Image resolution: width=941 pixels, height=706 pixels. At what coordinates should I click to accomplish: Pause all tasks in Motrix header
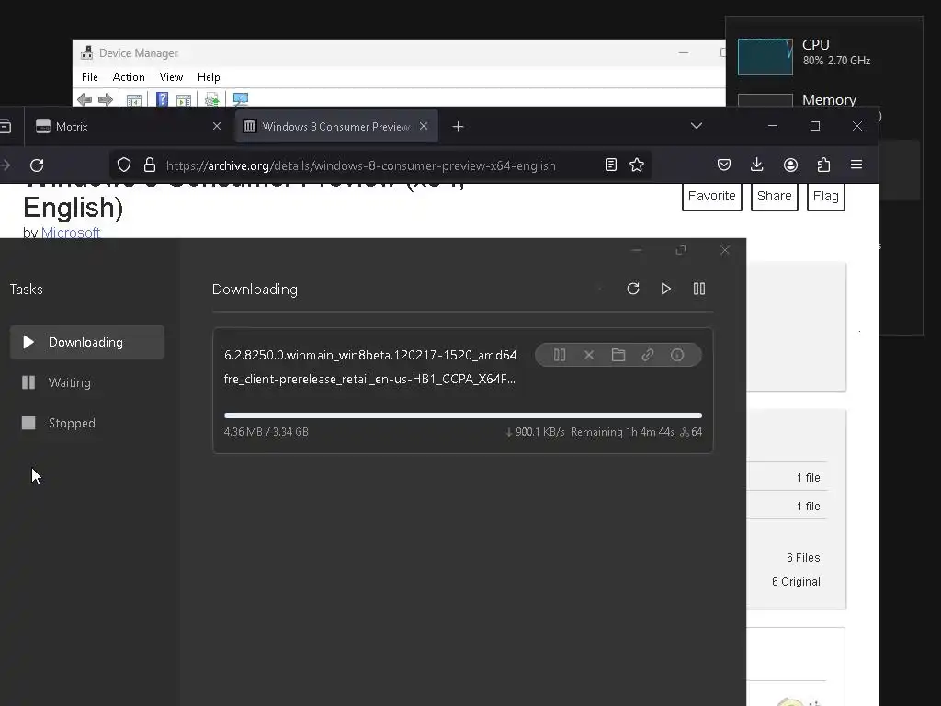tap(699, 289)
